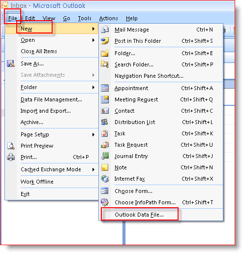244x254 pixels.
Task: Click the Print Preview magnifier icon
Action: coord(11,146)
